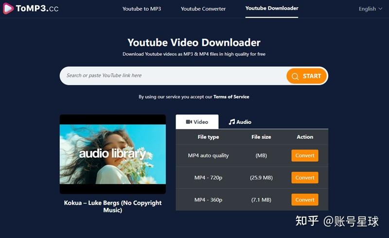Select the MP4 auto quality label

click(208, 155)
